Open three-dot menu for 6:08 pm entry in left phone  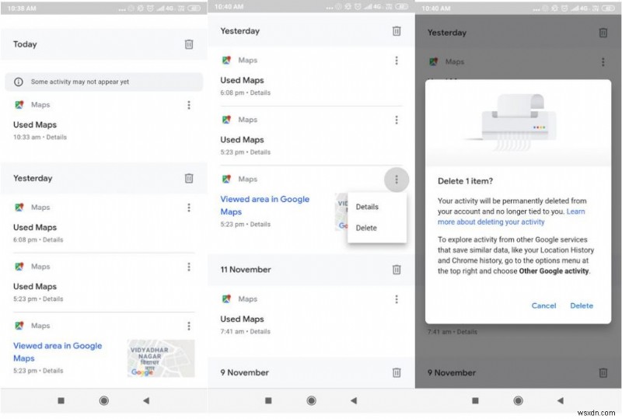(189, 208)
